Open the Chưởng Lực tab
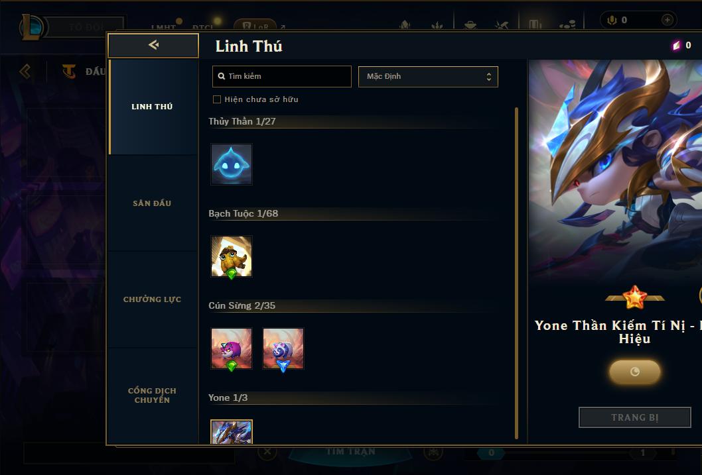The image size is (702, 475). (152, 299)
